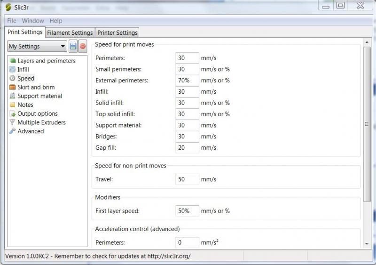Click the Version 1.0.0RC2 status bar text
Viewport: 376px width, 265px height.
pyautogui.click(x=98, y=256)
